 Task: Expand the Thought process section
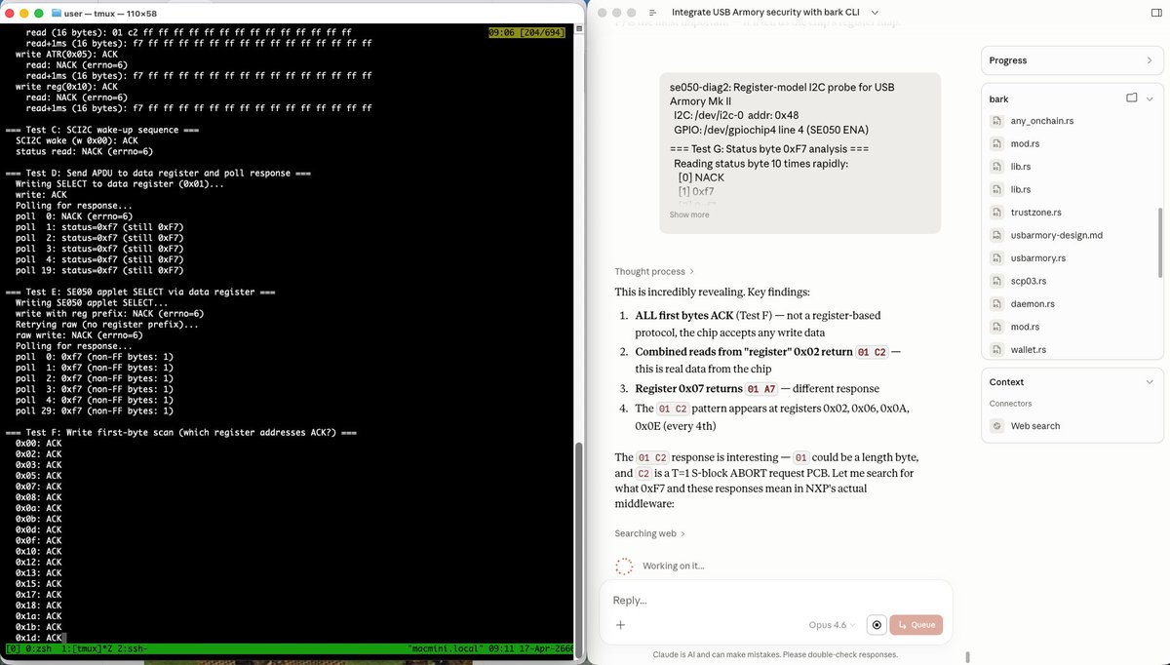click(x=654, y=271)
